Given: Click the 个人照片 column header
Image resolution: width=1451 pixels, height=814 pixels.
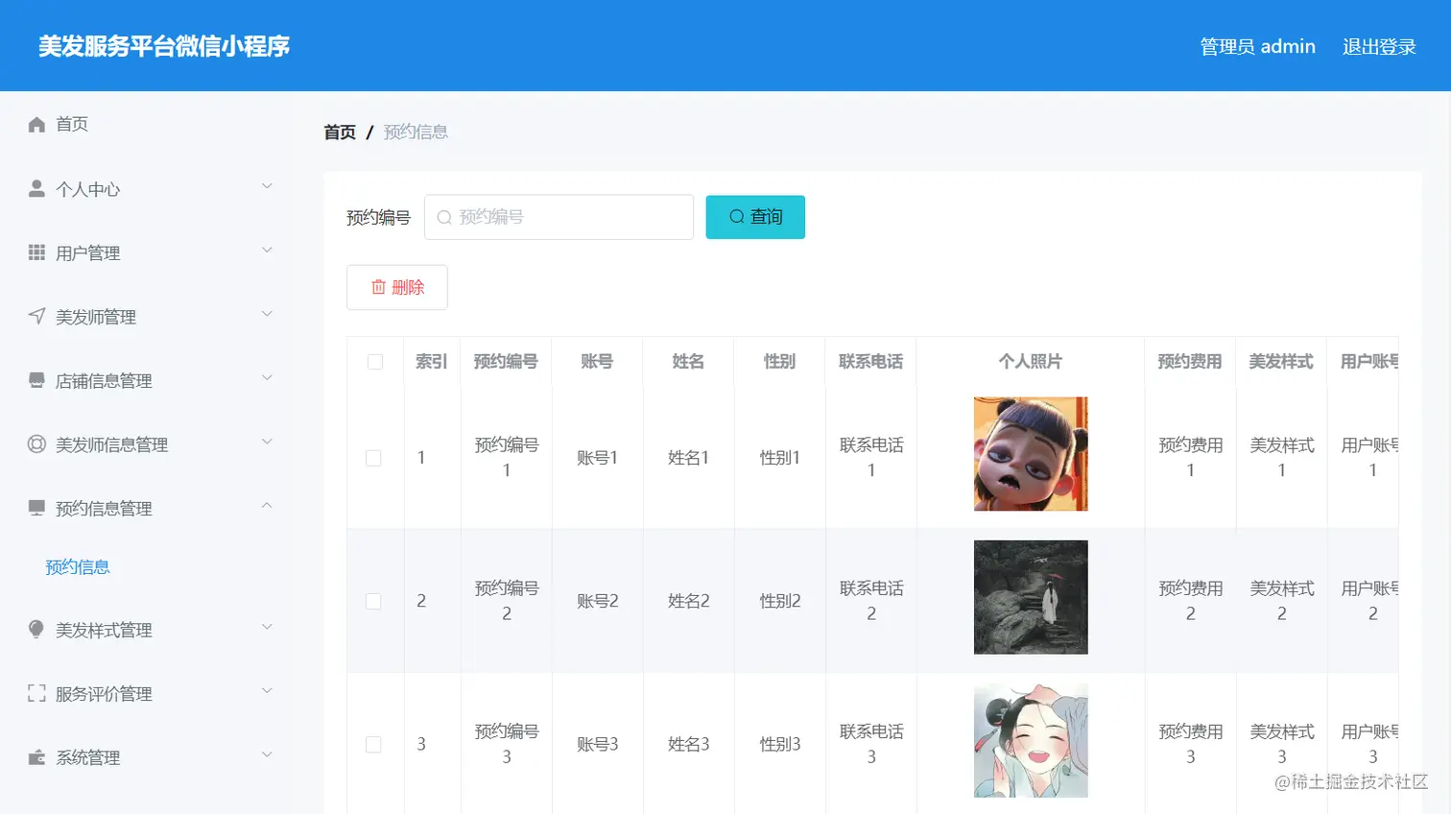Looking at the screenshot, I should point(1031,362).
